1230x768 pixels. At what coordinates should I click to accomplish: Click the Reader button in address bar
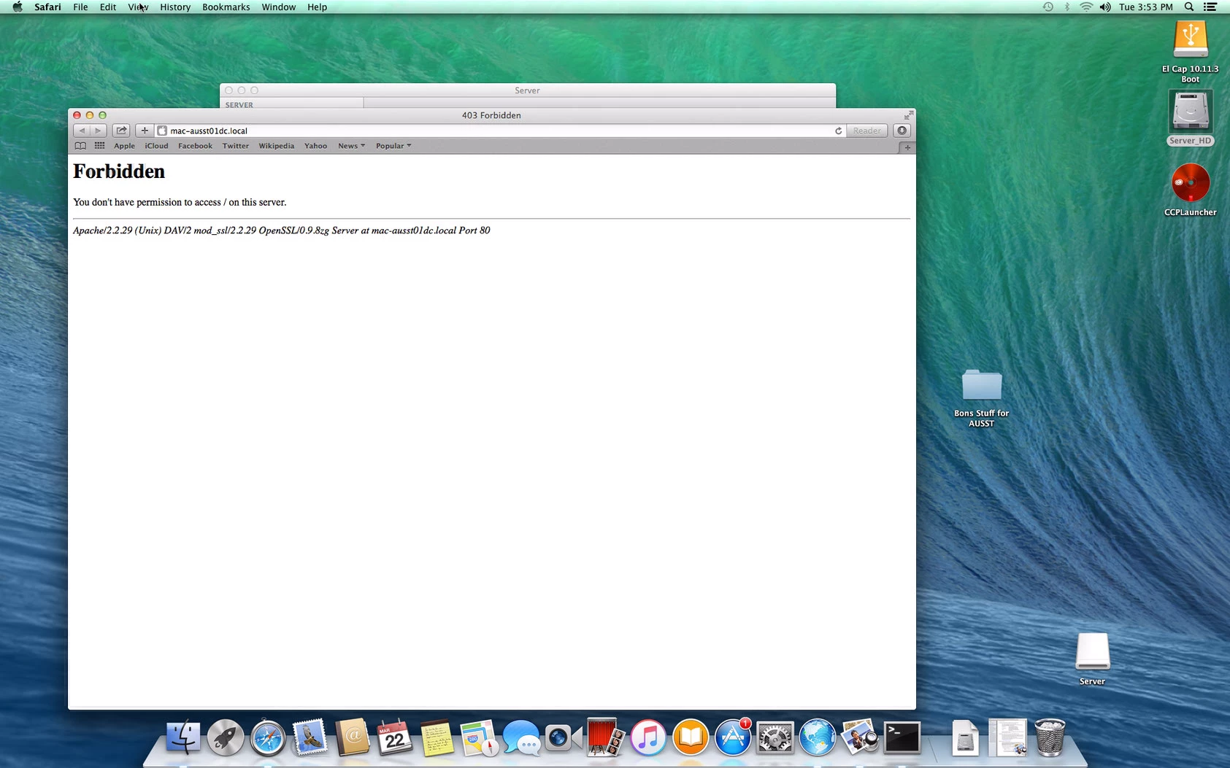(x=866, y=131)
